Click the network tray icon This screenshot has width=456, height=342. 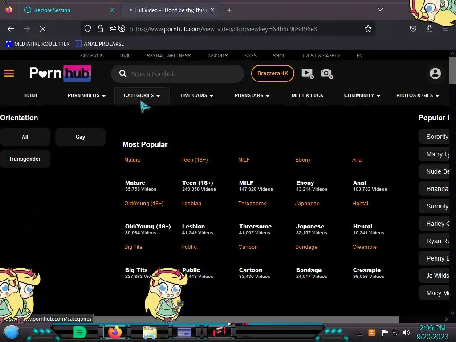click(x=396, y=332)
